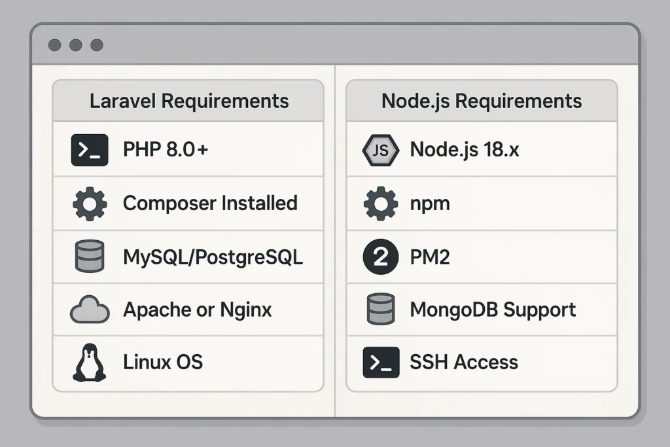Click the terminal icon next to SSH Access
The height and width of the screenshot is (447, 670).
pos(381,363)
